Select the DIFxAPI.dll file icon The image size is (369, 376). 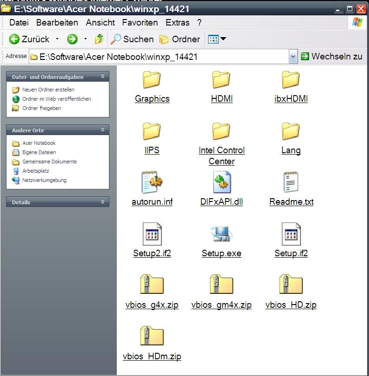(x=222, y=182)
